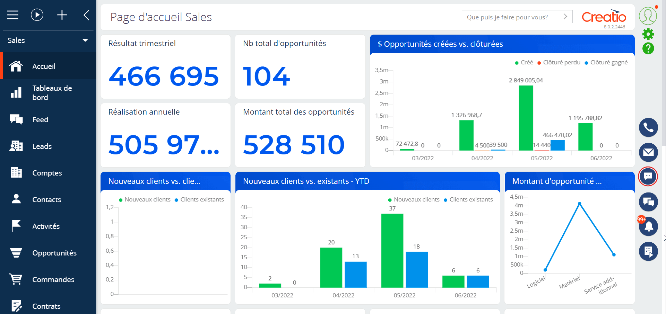Screen dimensions: 666x314
Task: Go to Opportunités section
Action: (x=54, y=253)
